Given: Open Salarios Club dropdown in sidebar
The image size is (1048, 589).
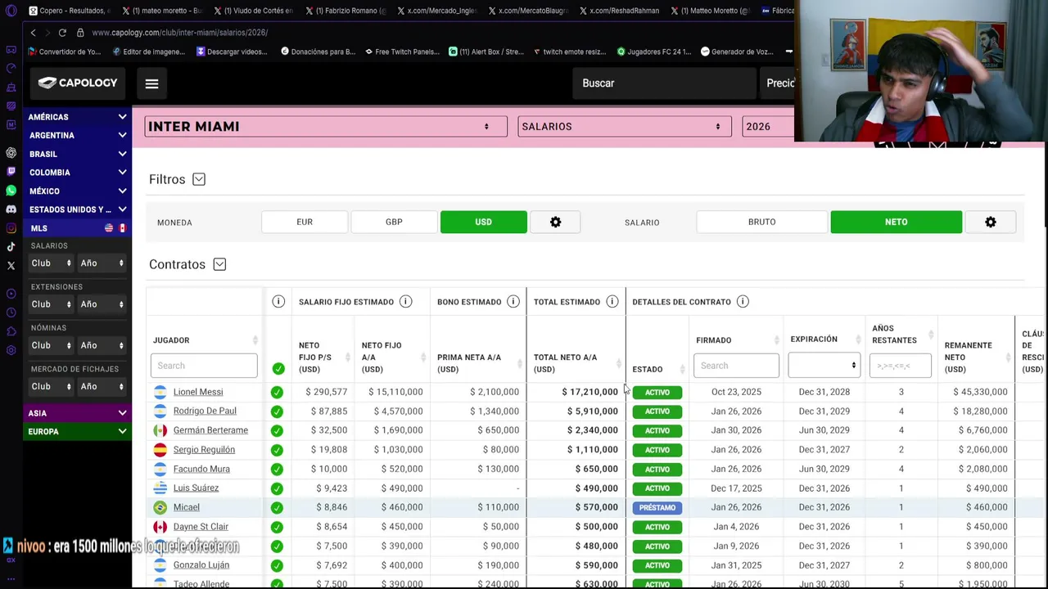Looking at the screenshot, I should point(50,263).
